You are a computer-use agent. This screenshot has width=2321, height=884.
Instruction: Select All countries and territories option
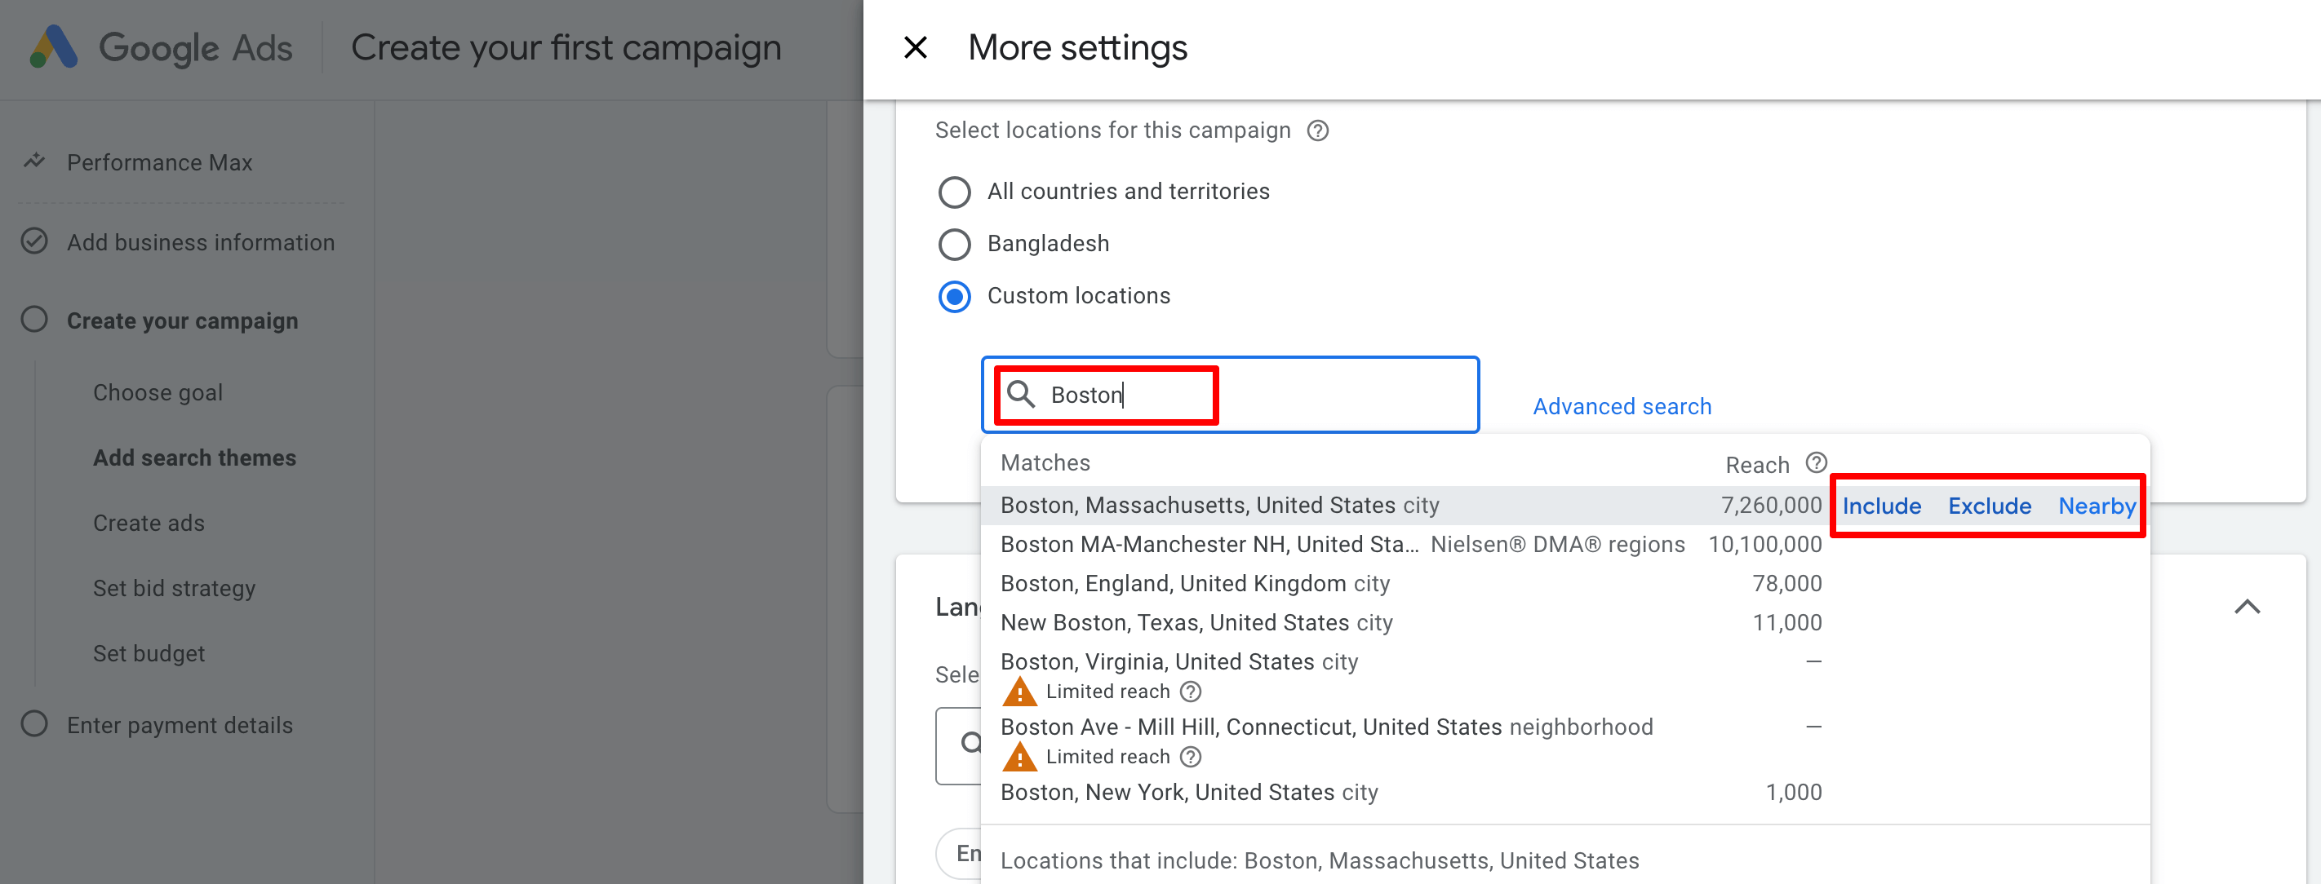pyautogui.click(x=954, y=192)
